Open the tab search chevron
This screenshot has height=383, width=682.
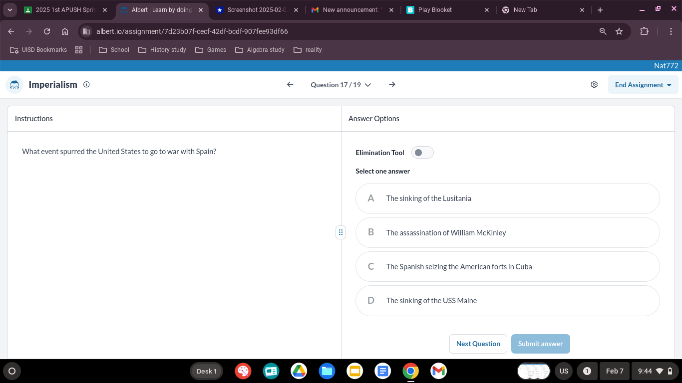(x=10, y=10)
